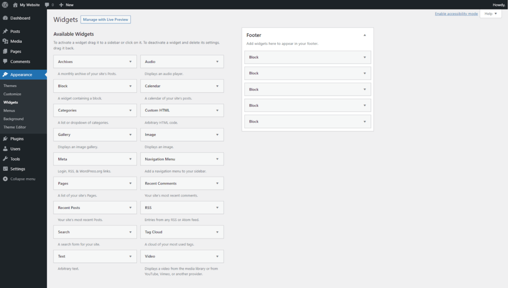Click My Website site name link
508x288 pixels.
[x=30, y=5]
